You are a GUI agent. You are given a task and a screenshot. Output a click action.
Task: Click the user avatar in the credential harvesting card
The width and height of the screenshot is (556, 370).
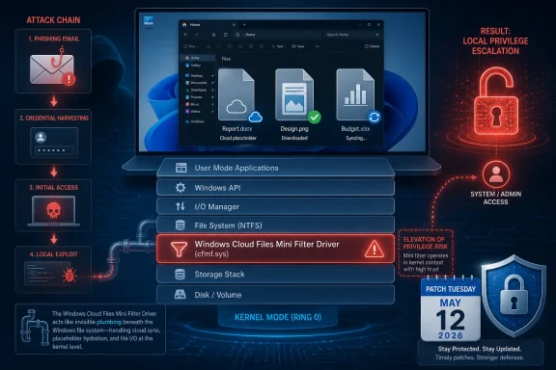(x=41, y=138)
